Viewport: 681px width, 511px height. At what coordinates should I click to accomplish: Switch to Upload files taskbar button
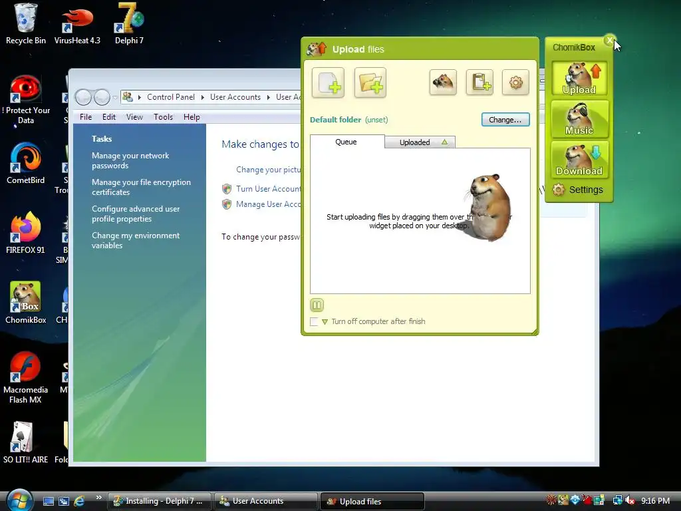372,501
